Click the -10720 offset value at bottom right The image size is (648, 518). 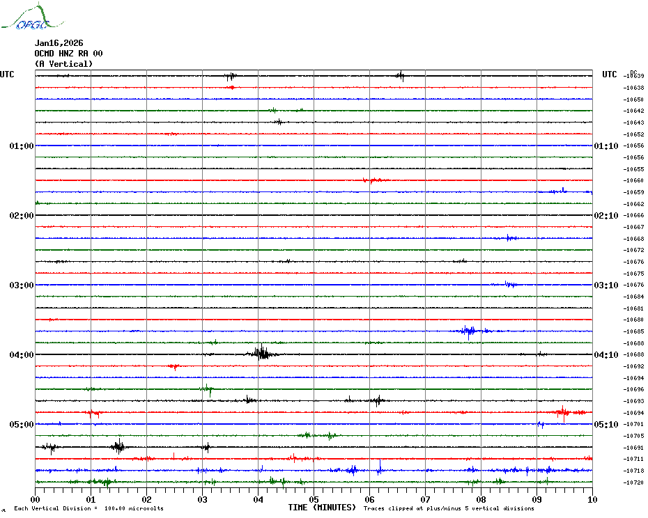tap(634, 482)
